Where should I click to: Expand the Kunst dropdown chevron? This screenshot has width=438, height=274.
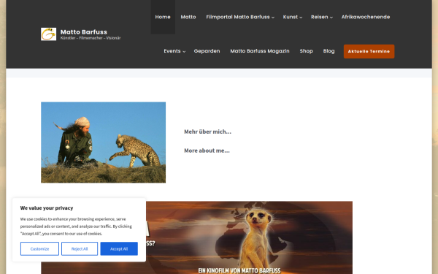click(x=301, y=18)
